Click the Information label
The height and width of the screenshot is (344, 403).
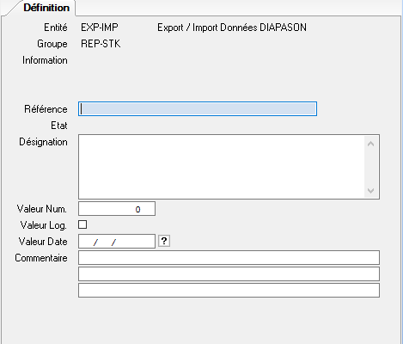coord(45,60)
